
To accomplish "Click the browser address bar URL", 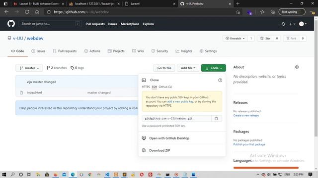I will pos(81,12).
